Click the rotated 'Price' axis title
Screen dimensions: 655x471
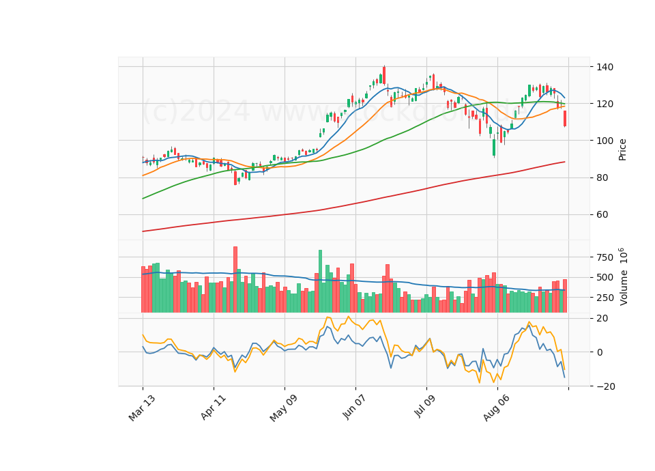point(622,149)
